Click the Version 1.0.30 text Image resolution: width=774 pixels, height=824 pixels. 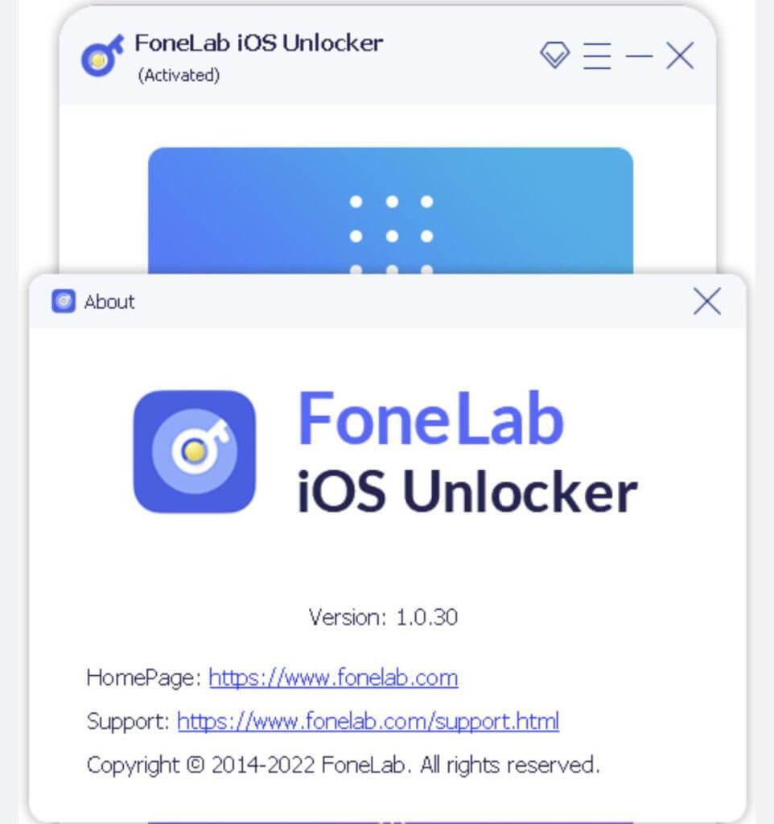tap(383, 617)
